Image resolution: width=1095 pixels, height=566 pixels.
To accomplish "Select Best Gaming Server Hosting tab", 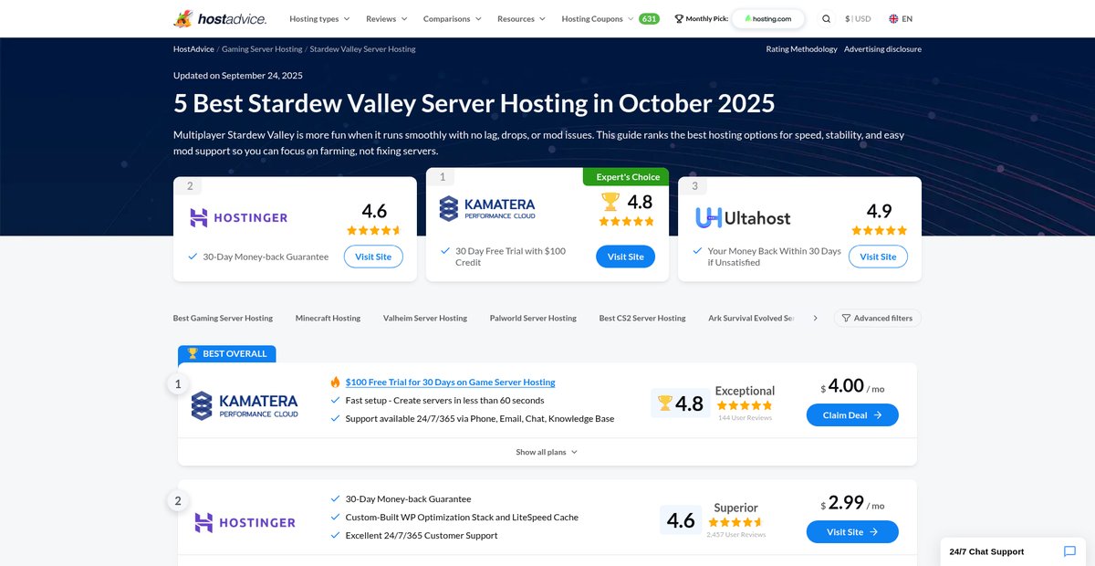I will pos(223,318).
